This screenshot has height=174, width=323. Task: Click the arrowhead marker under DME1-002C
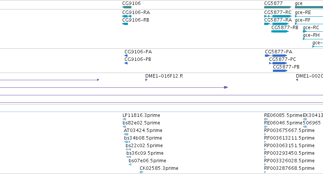[x=297, y=80]
